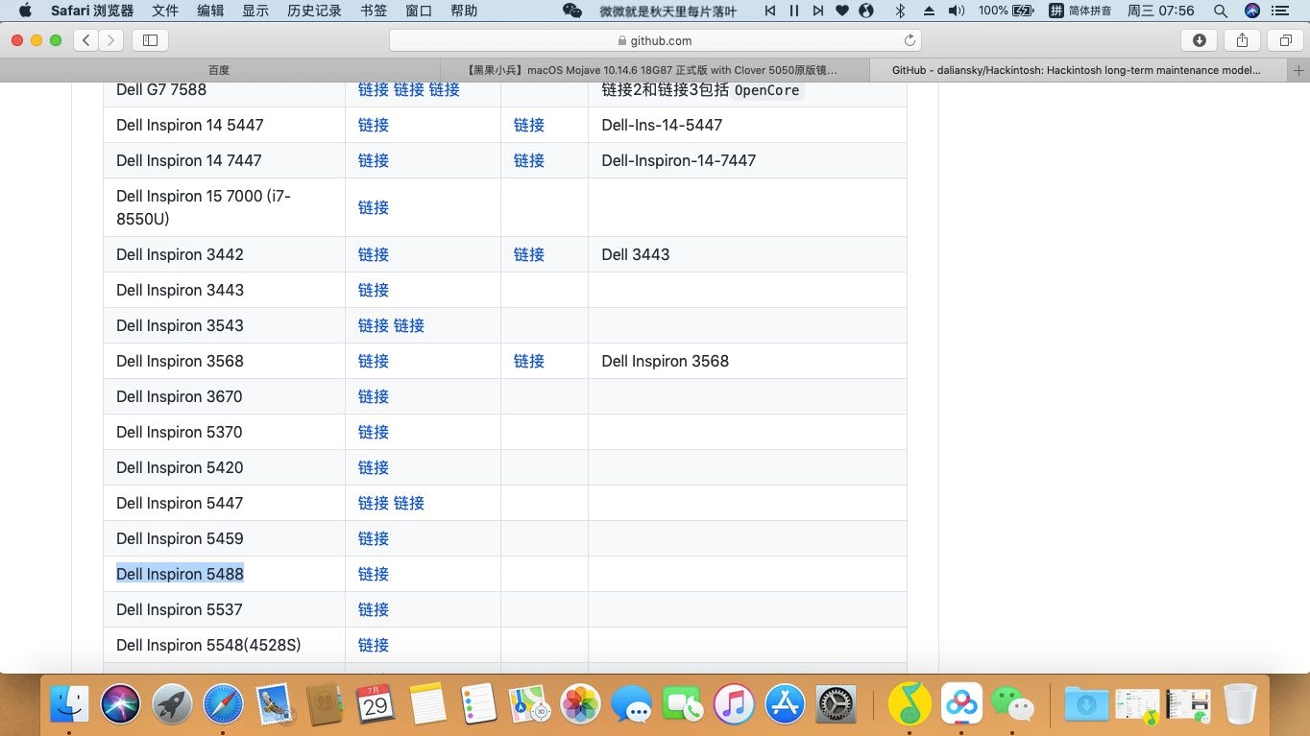This screenshot has width=1310, height=736.
Task: Open Finder from the Dock
Action: (x=69, y=705)
